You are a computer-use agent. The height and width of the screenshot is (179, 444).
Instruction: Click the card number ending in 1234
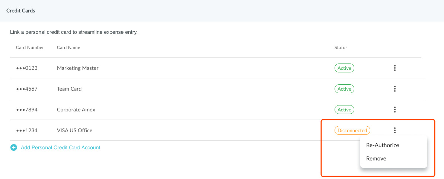click(27, 130)
